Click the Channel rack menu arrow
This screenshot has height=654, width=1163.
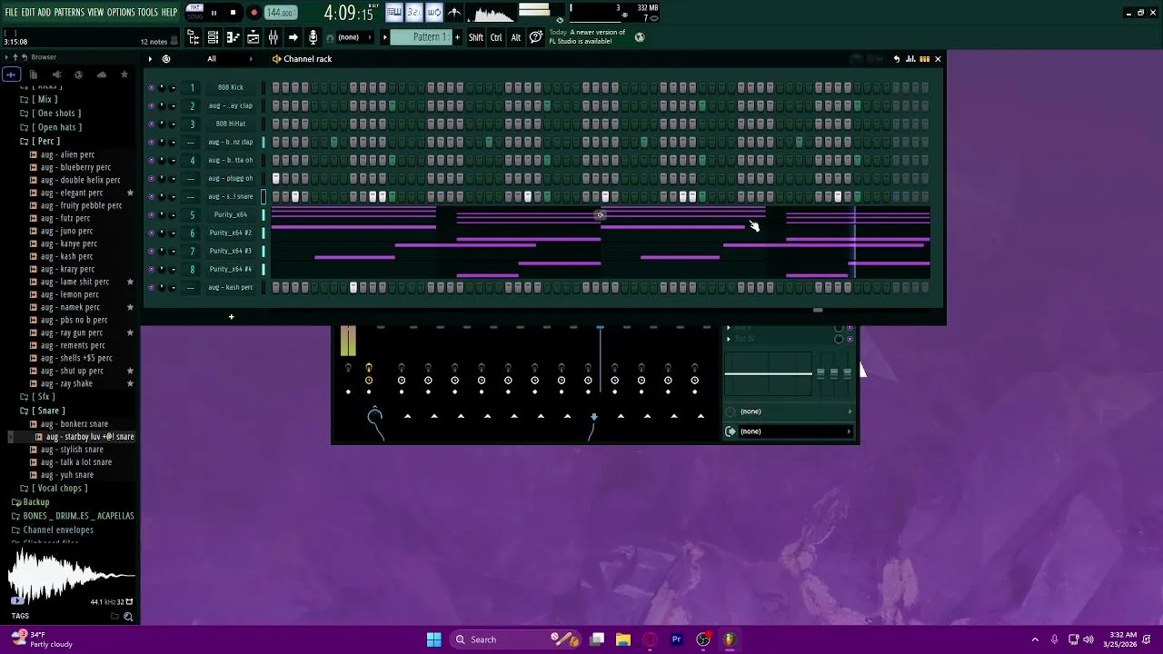[150, 59]
